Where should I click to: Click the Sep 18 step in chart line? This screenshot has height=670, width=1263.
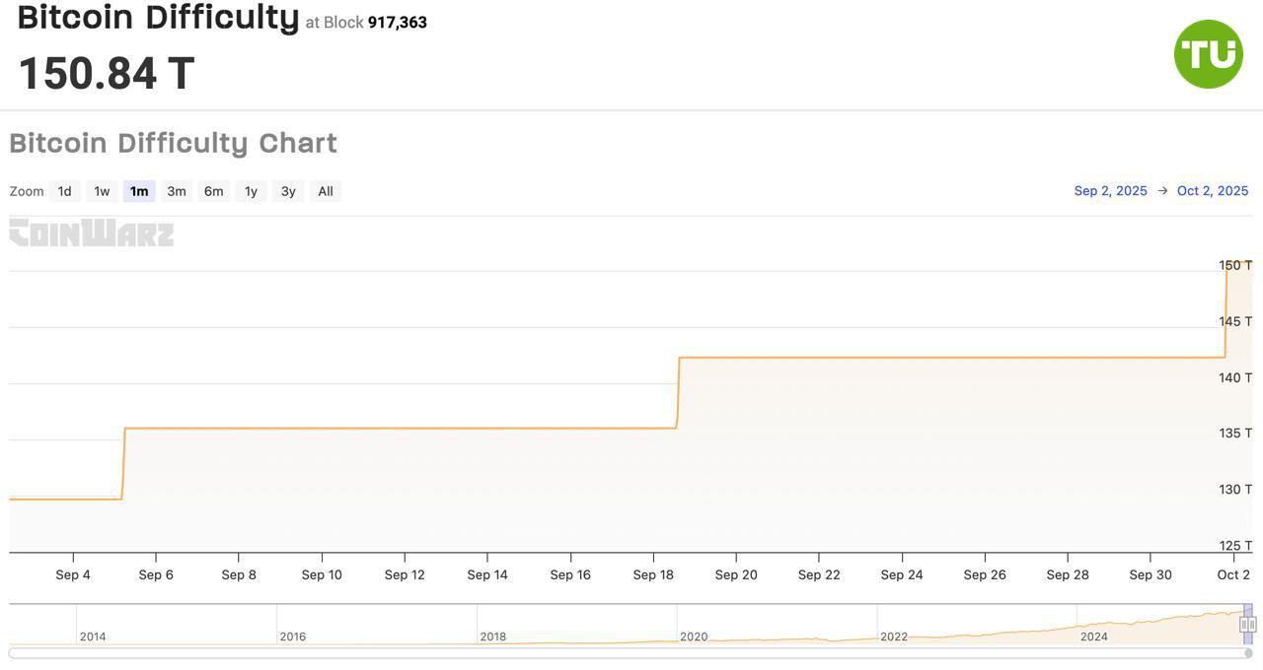pos(679,392)
